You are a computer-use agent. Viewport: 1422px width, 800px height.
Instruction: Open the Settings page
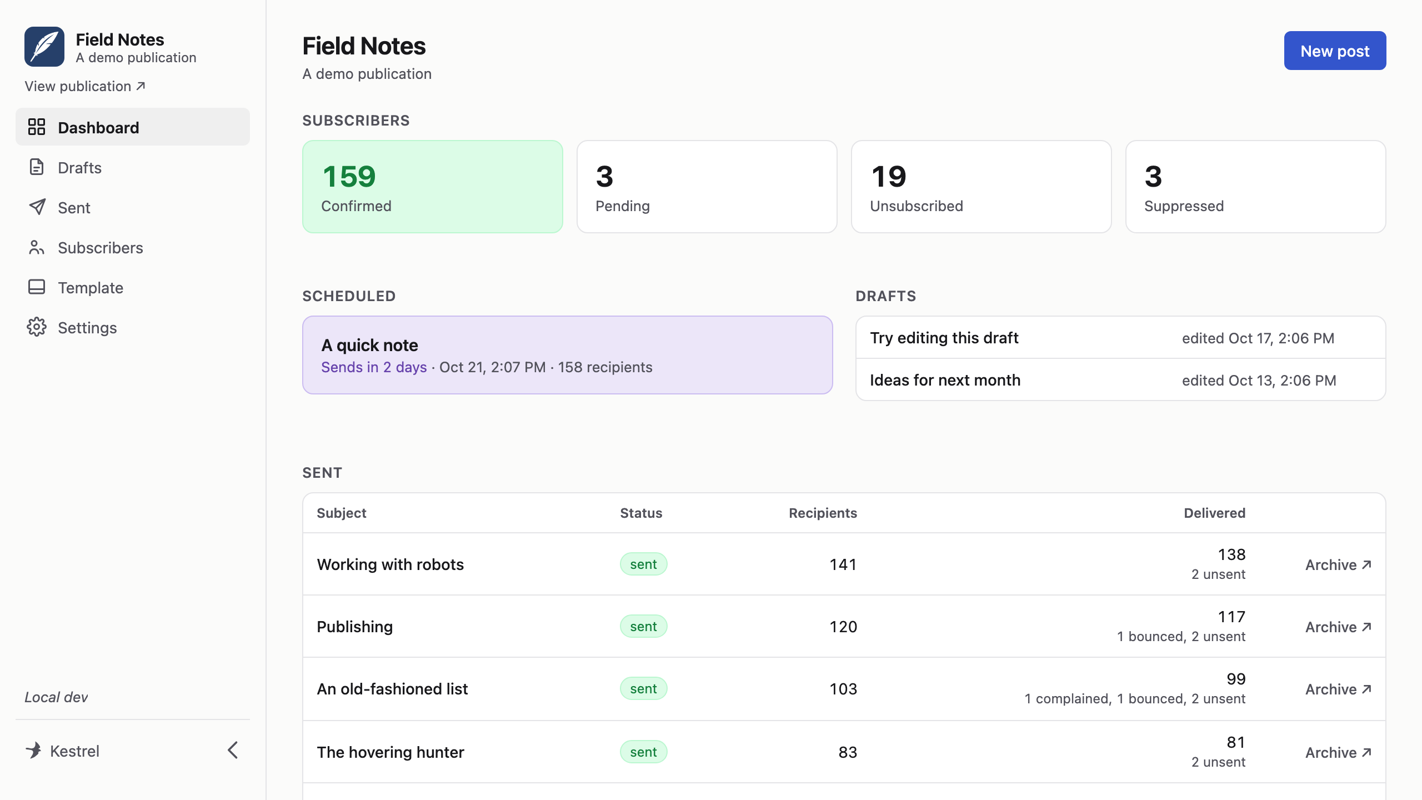pyautogui.click(x=133, y=327)
